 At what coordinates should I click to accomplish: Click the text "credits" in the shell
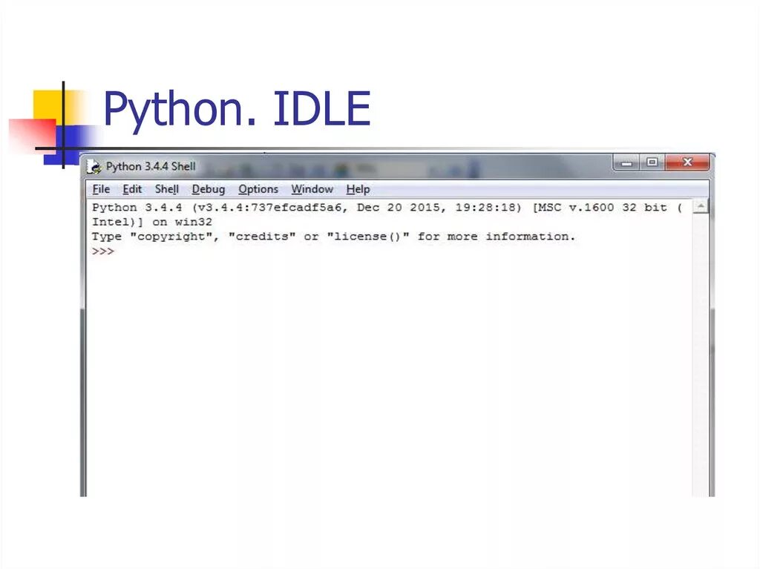click(262, 237)
